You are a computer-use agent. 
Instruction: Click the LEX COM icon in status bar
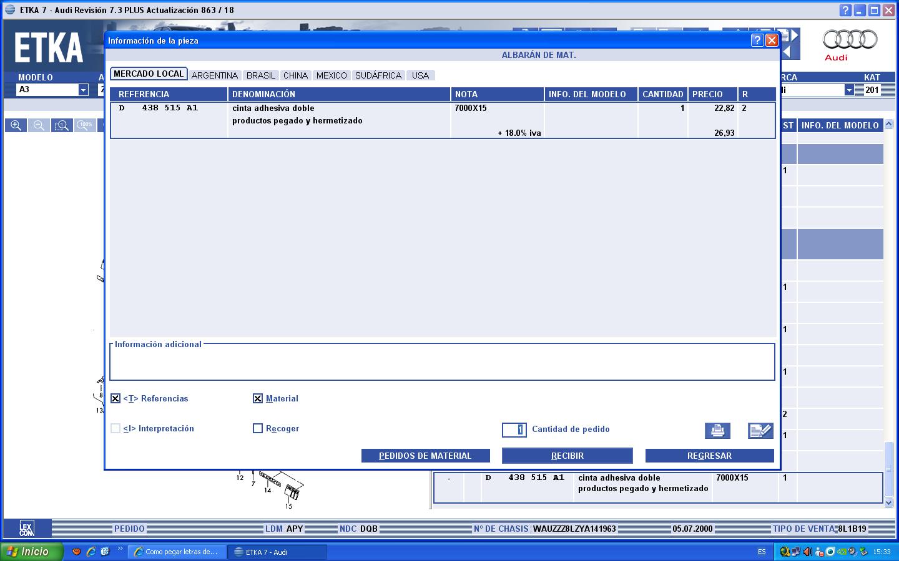pos(26,529)
